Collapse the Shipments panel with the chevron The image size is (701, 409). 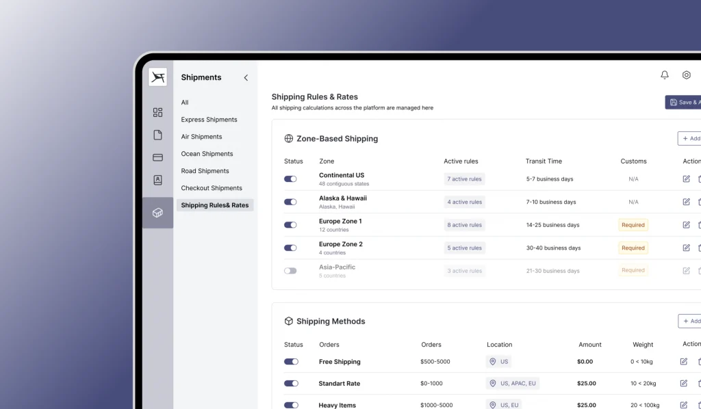pyautogui.click(x=246, y=78)
